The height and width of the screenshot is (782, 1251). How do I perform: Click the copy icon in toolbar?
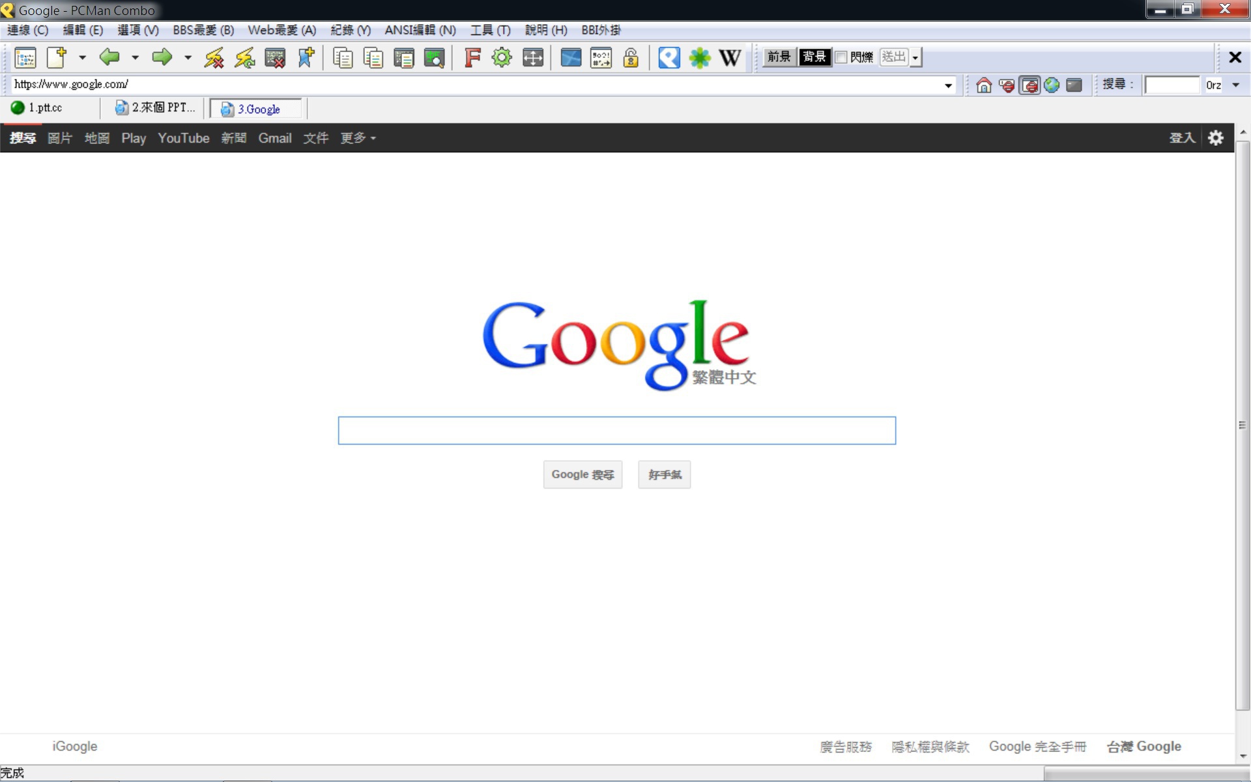coord(343,58)
